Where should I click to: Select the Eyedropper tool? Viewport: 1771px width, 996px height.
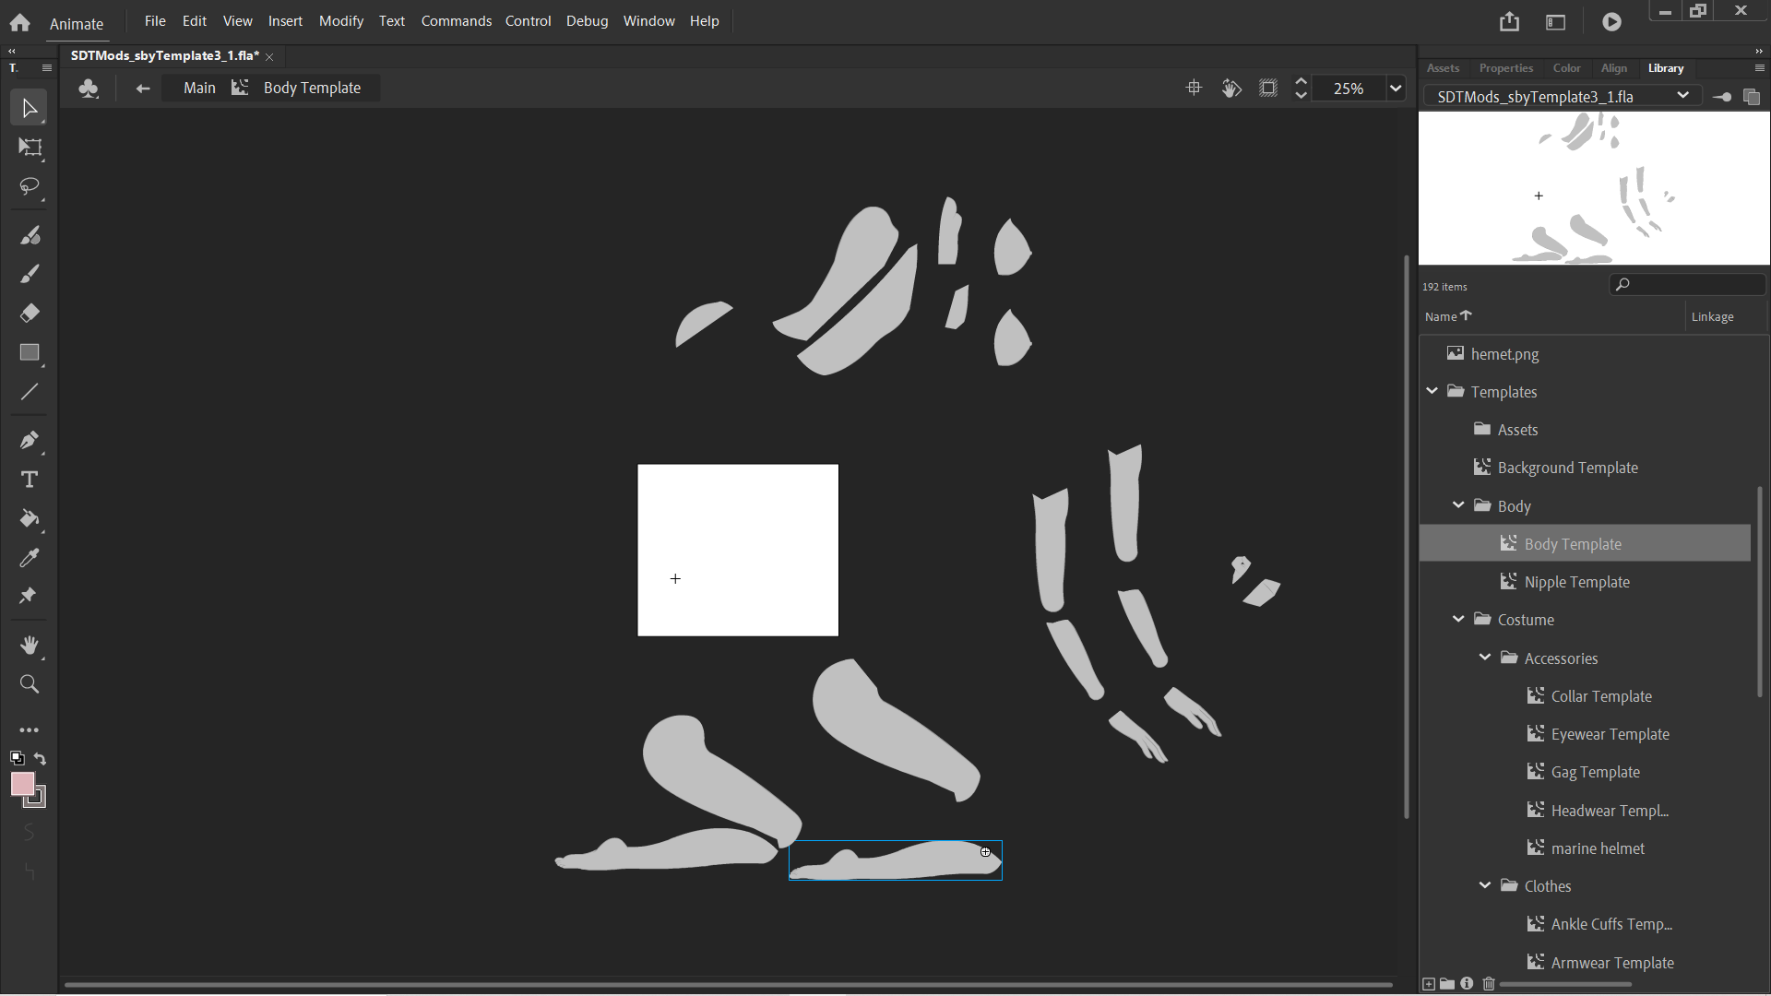coord(30,558)
